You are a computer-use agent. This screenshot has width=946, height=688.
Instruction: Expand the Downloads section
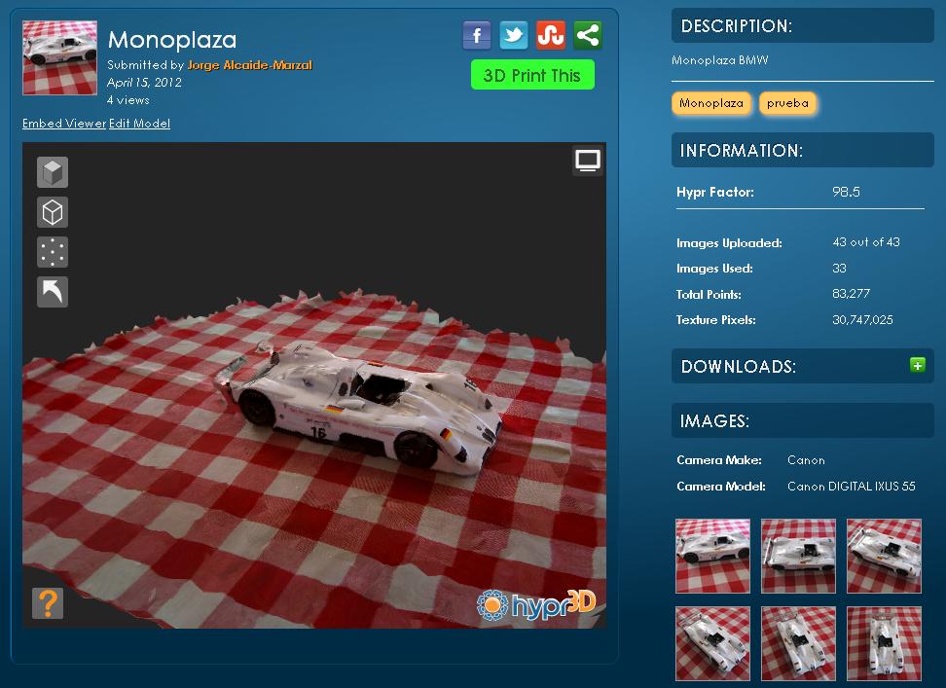[x=917, y=366]
